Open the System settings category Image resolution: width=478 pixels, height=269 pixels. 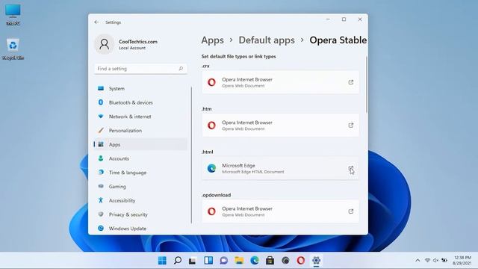tap(140, 88)
